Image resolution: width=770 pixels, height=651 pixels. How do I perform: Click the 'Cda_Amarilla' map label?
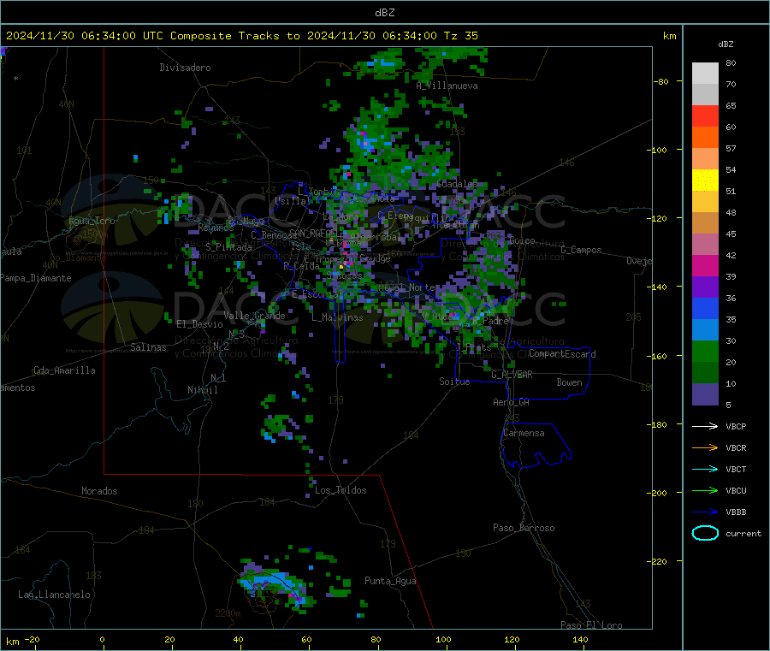(x=64, y=370)
